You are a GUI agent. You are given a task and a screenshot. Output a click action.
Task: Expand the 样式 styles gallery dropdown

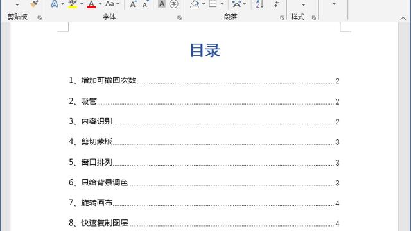click(x=303, y=5)
